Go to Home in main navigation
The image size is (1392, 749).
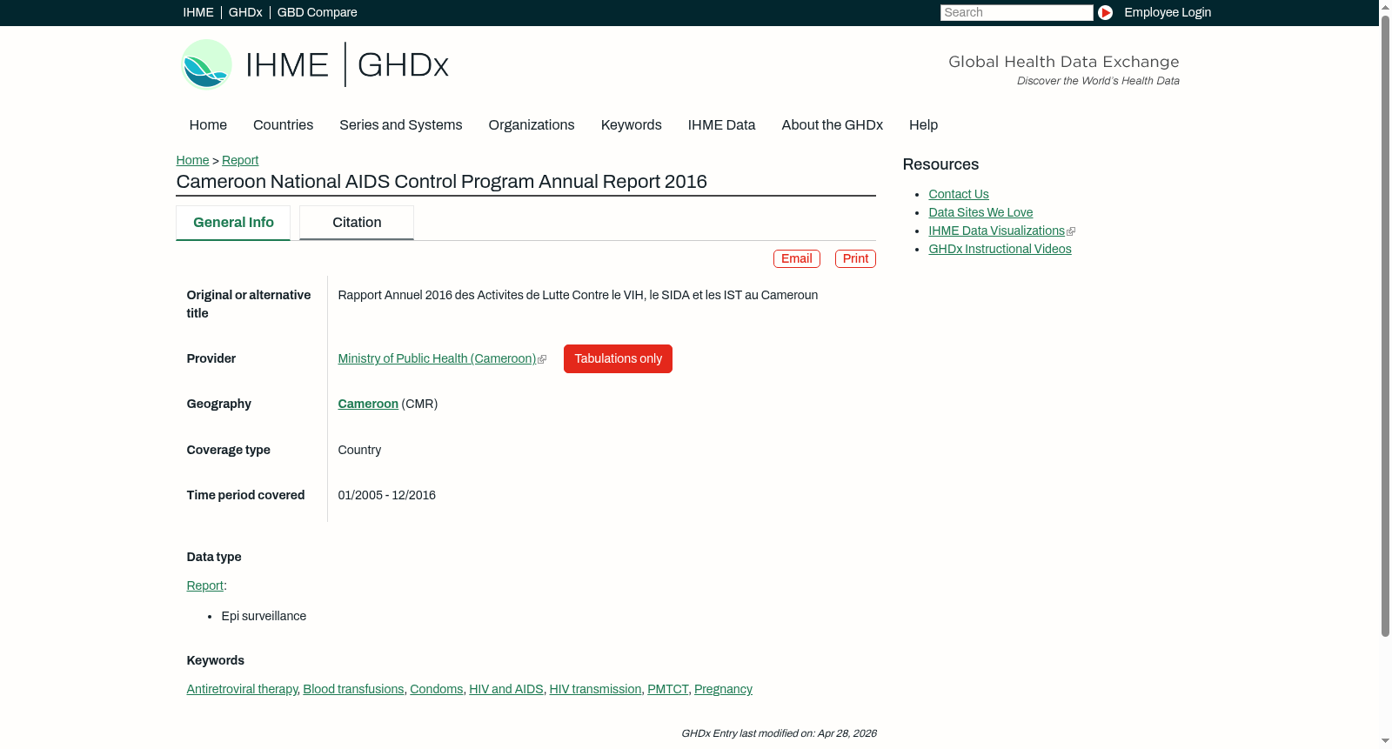pyautogui.click(x=208, y=125)
